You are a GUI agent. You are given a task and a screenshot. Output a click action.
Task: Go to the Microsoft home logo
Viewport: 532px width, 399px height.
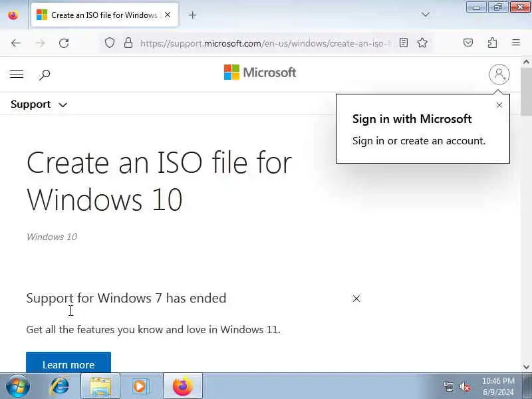click(260, 72)
